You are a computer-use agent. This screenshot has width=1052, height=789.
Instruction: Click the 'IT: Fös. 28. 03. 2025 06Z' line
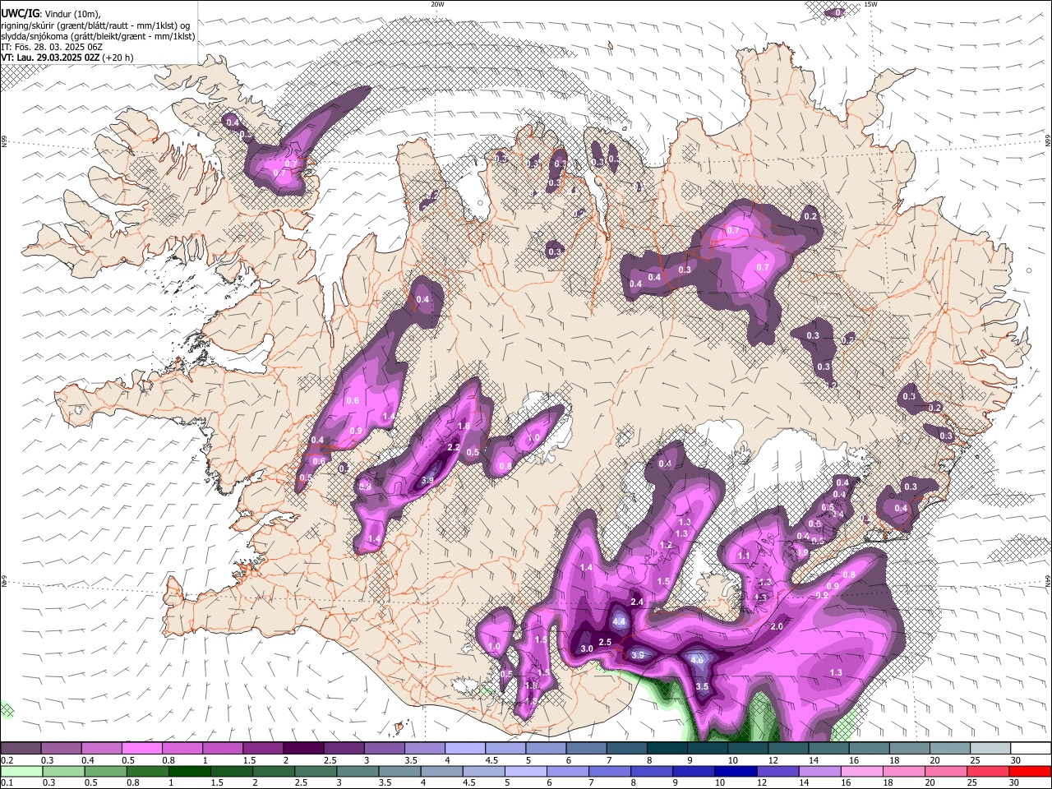click(51, 47)
